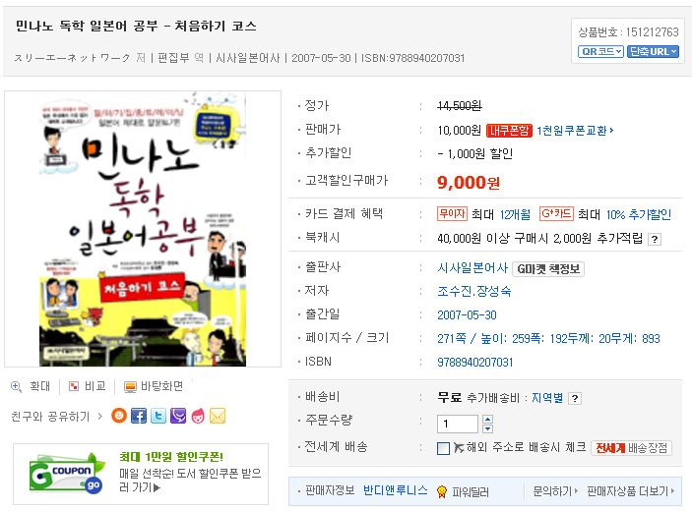Click the purple share icon
Viewport: 692px width, 511px height.
tap(178, 416)
